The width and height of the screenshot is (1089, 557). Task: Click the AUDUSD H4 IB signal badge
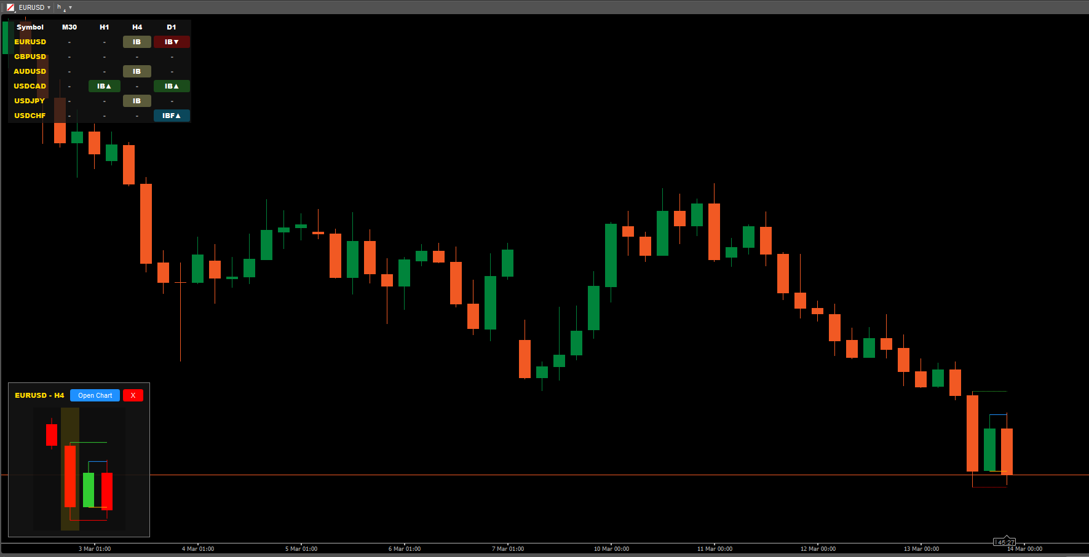point(137,71)
